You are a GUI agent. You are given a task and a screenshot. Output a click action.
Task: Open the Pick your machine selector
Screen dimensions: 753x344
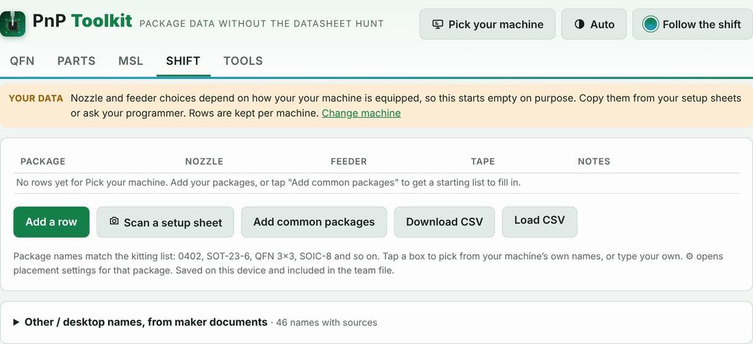coord(487,24)
